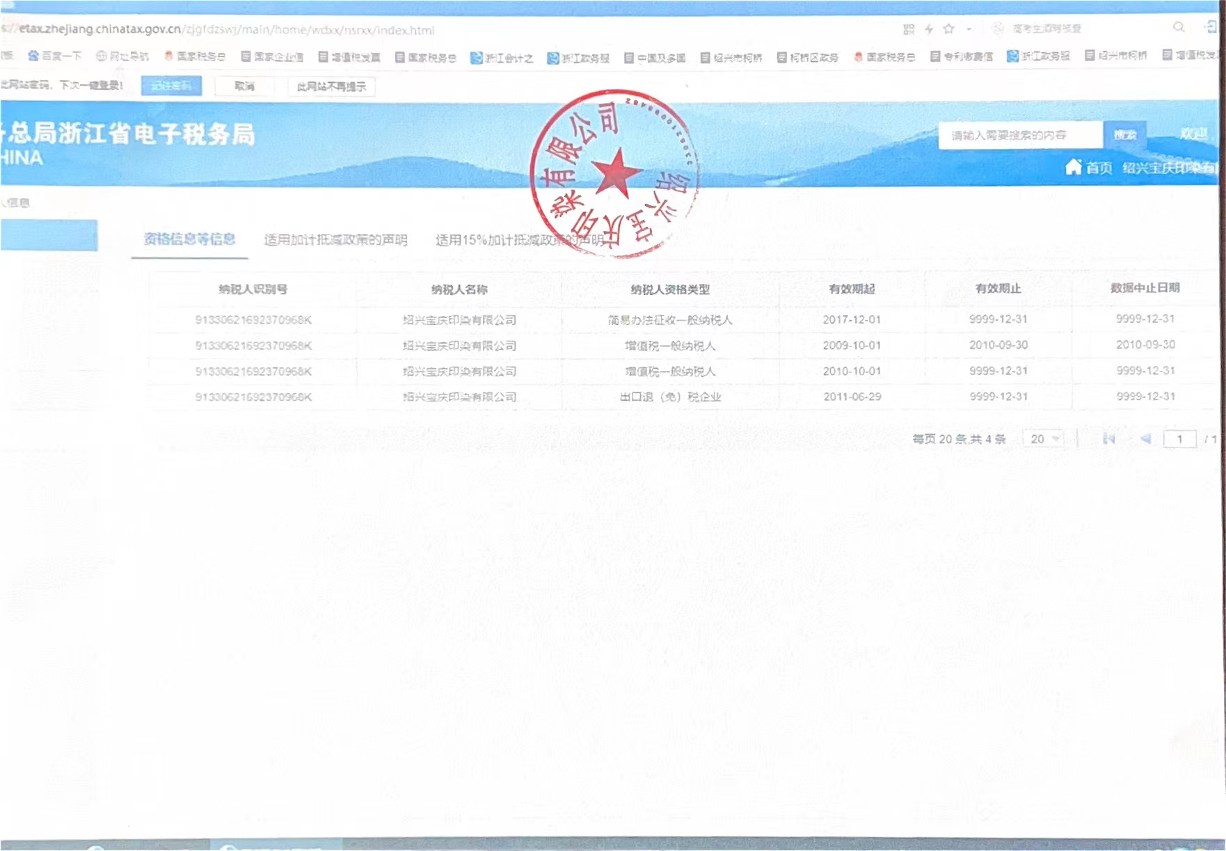Image resolution: width=1226 pixels, height=851 pixels.
Task: Go to previous page using left arrow
Action: pos(1145,438)
